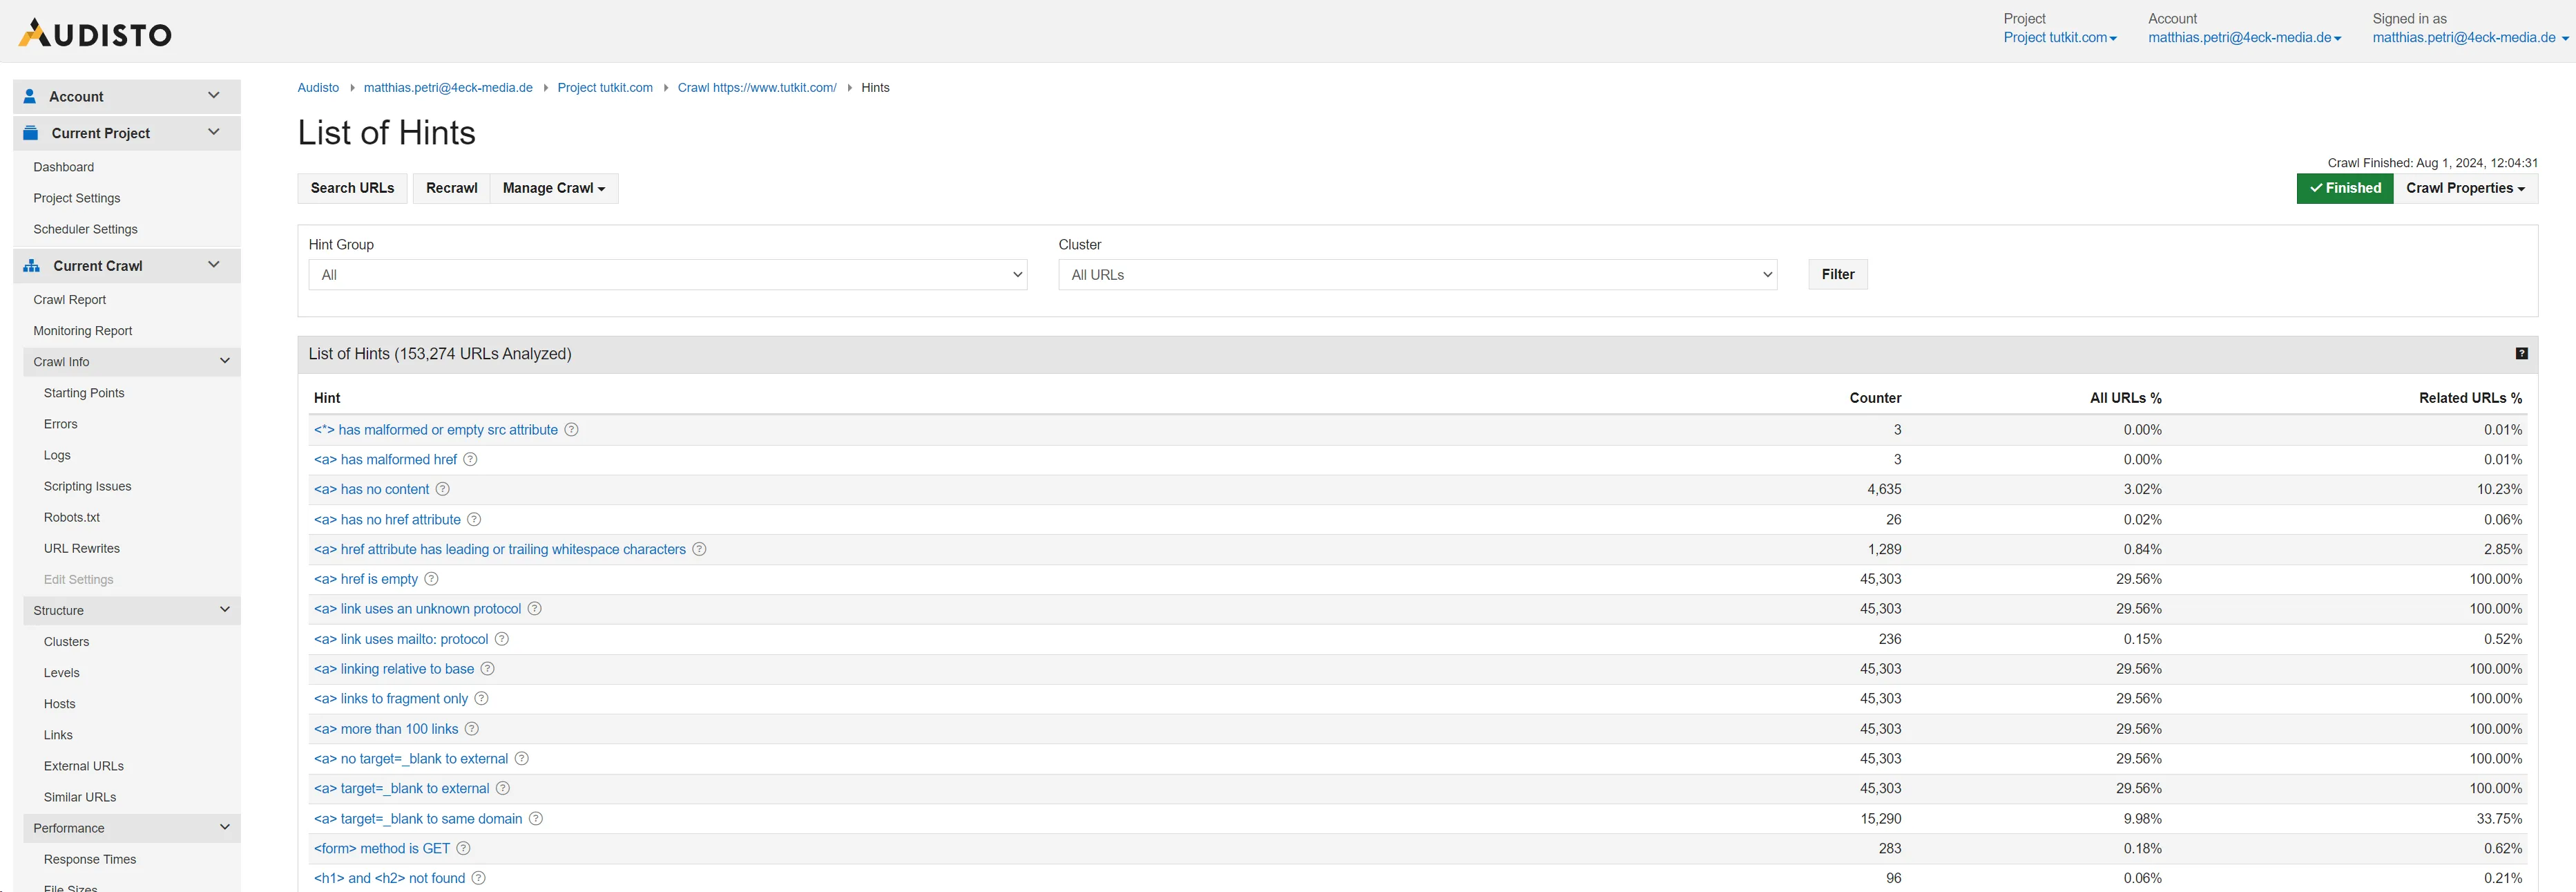
Task: Open the Monitoring Report menu item
Action: [82, 332]
